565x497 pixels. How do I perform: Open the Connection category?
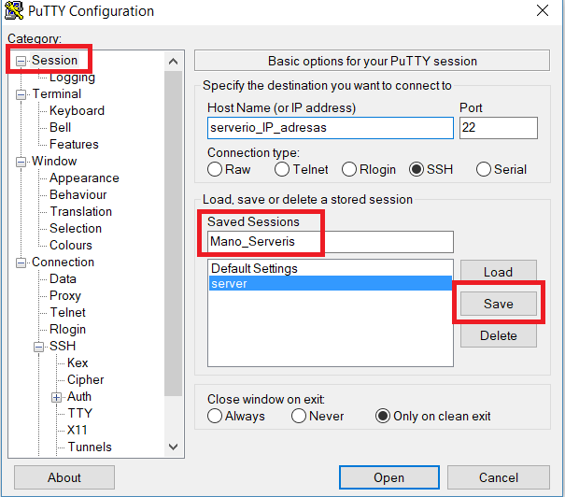(x=63, y=262)
